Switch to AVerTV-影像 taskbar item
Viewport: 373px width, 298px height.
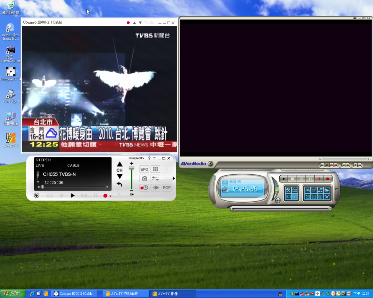(172, 294)
